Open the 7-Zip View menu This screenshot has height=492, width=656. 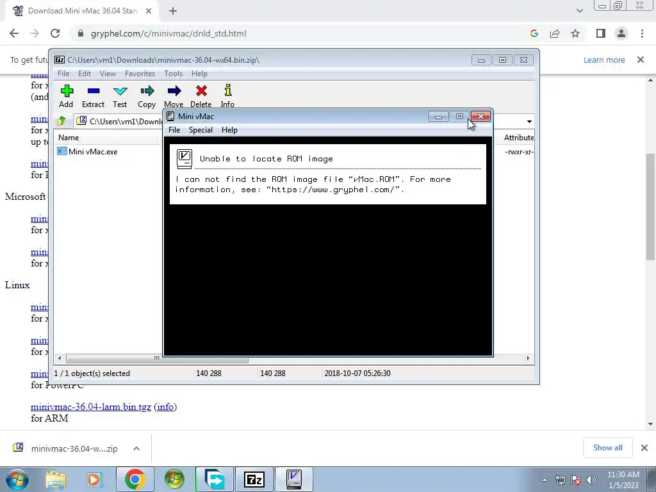coord(108,74)
